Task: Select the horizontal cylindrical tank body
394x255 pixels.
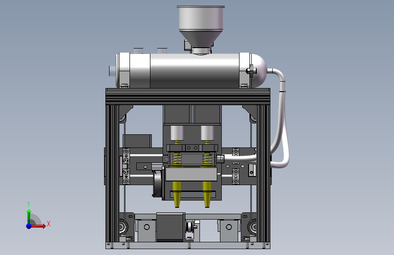Action: click(x=195, y=70)
